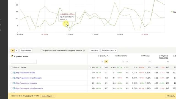Viewport: 176px width, 99px height.
Task: Open link bazametrov.ru/pod-magazin
Action: coord(29,78)
